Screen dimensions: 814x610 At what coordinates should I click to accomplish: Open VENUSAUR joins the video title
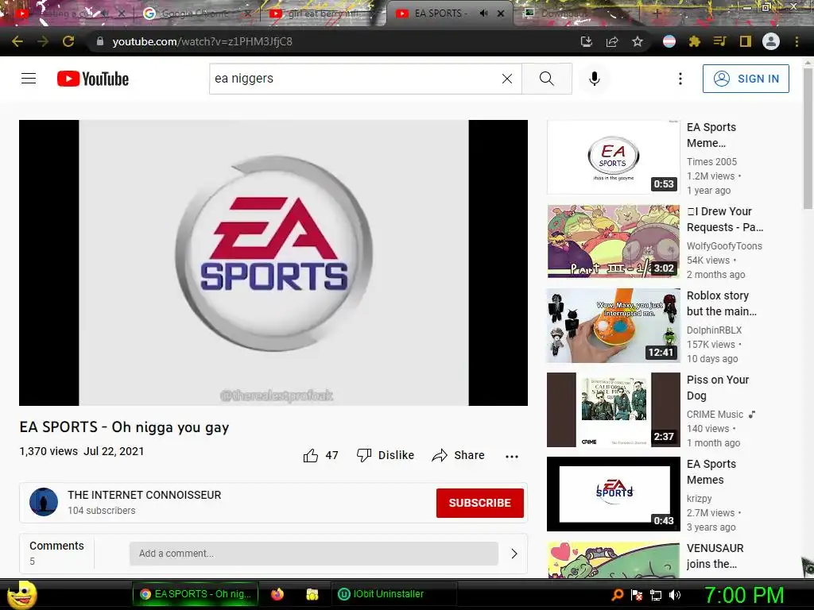[715, 556]
